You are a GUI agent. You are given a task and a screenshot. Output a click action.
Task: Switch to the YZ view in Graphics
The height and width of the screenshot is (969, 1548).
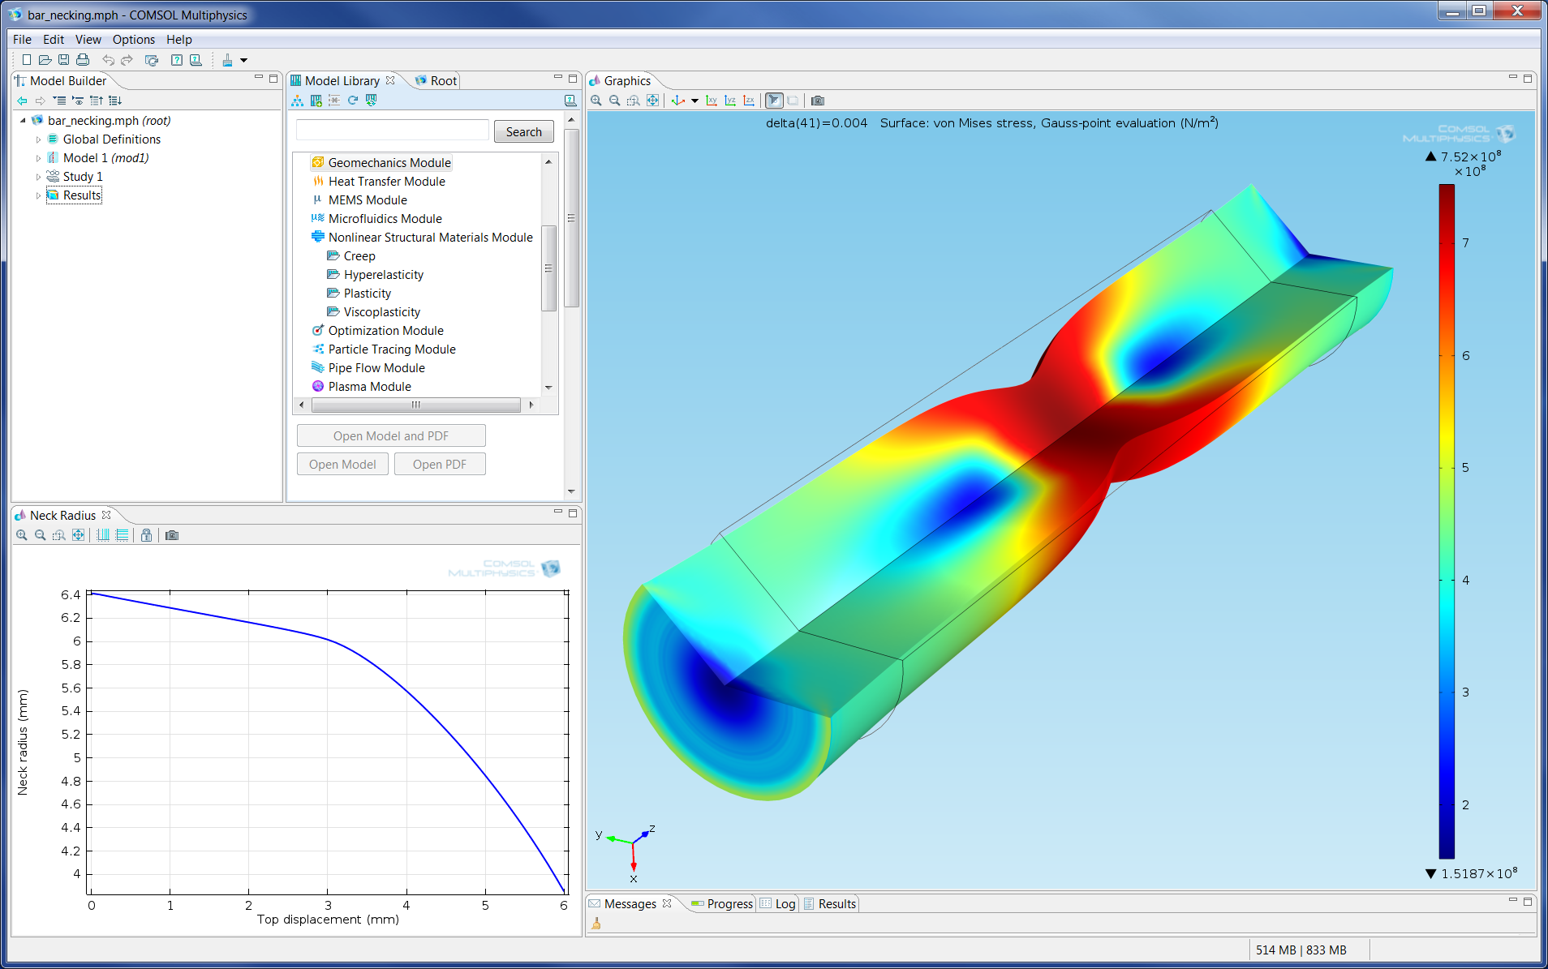coord(730,101)
